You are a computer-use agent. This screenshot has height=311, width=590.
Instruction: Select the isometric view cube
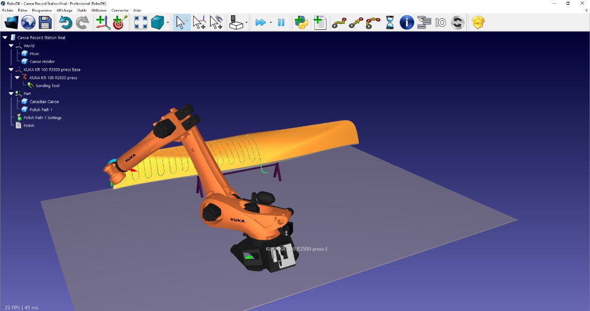pos(157,23)
